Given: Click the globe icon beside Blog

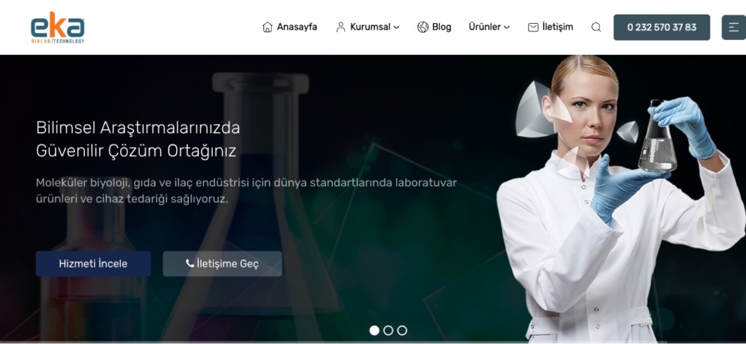Looking at the screenshot, I should click(423, 27).
